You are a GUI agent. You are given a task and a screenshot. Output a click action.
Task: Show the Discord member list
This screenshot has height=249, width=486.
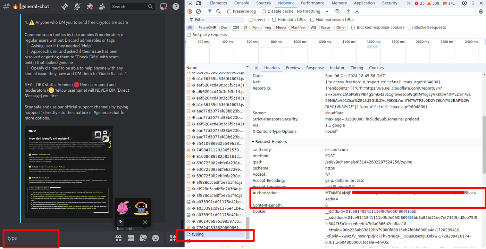point(102,6)
